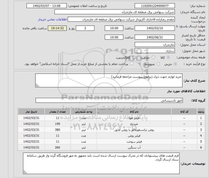This screenshot has width=209, height=178.
Task: Click the buyer notes textarea
Action: [101, 163]
